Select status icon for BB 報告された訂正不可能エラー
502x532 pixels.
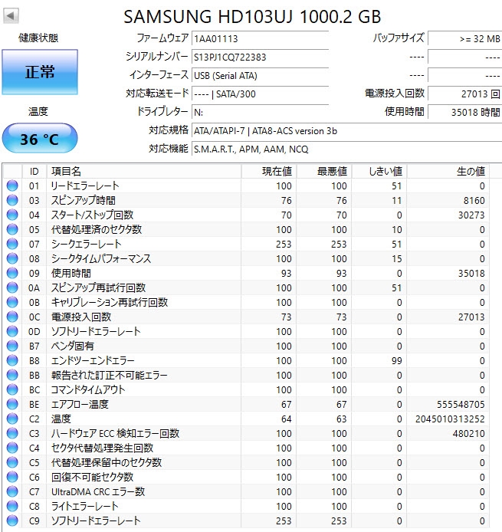(x=12, y=376)
